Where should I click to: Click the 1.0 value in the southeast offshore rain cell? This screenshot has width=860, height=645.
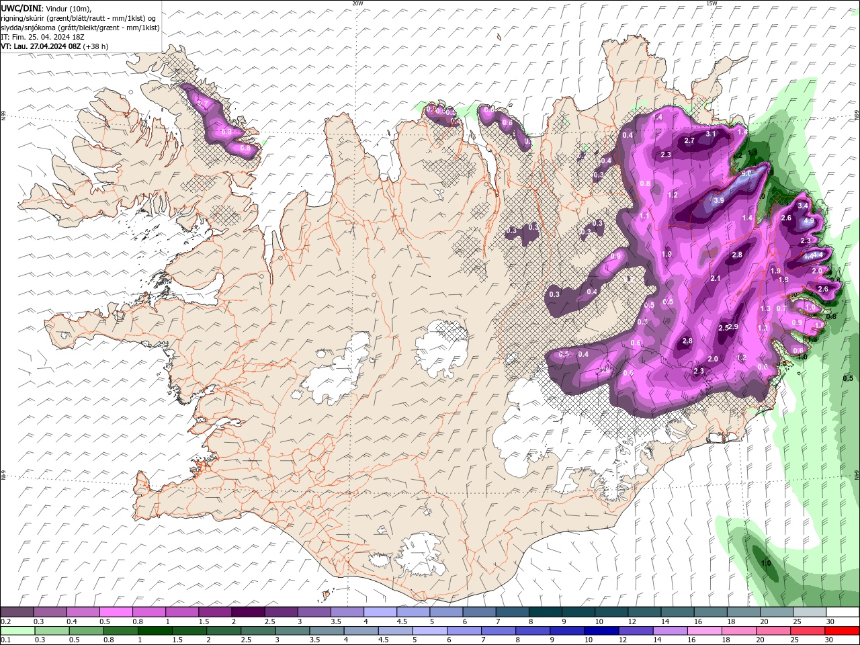766,563
